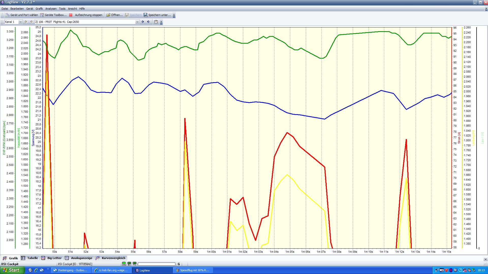This screenshot has width=488, height=274.
Task: Open the Datei menu
Action: click(x=5, y=9)
